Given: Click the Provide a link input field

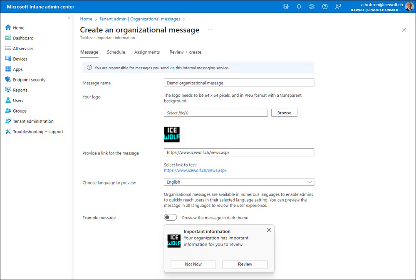Looking at the screenshot, I should tap(239, 152).
